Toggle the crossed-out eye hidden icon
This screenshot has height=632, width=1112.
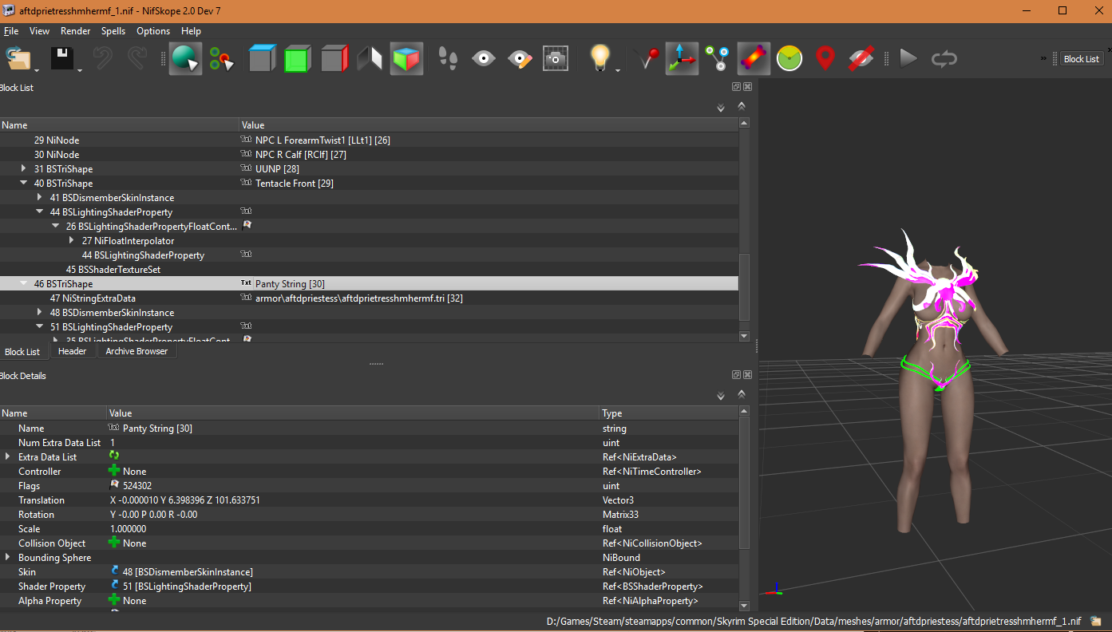coord(861,58)
